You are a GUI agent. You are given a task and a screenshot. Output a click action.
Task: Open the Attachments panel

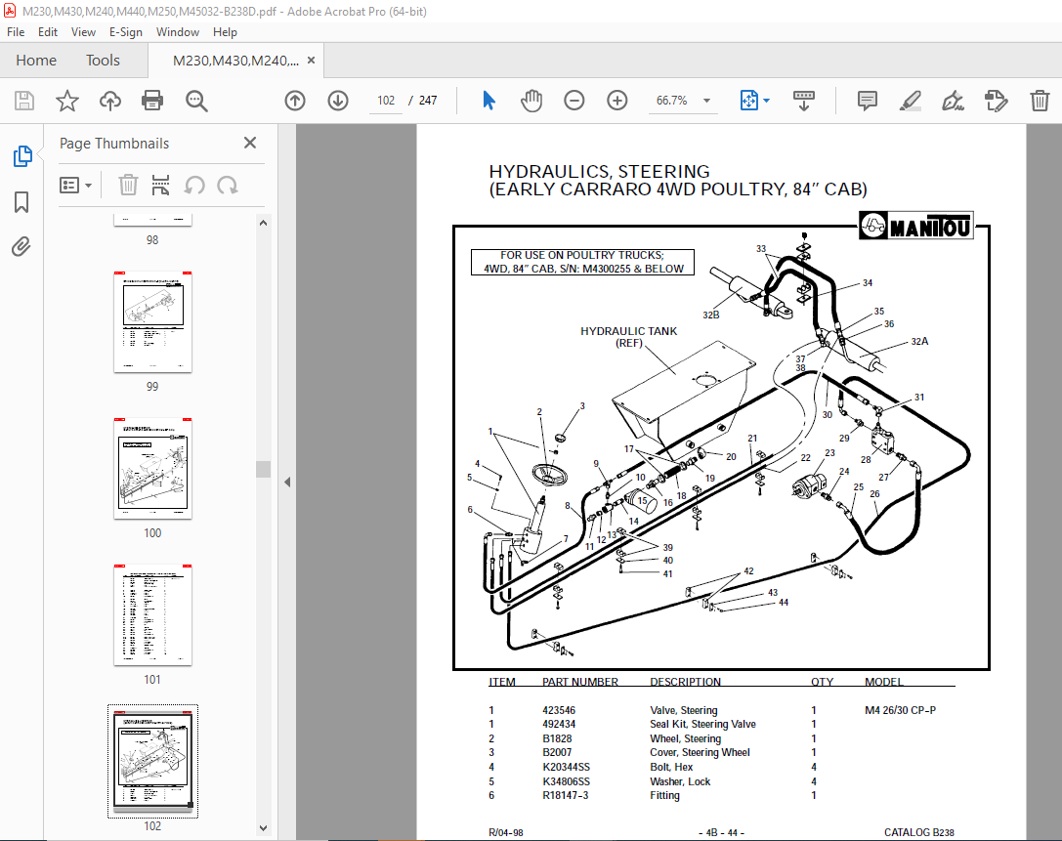pyautogui.click(x=21, y=246)
